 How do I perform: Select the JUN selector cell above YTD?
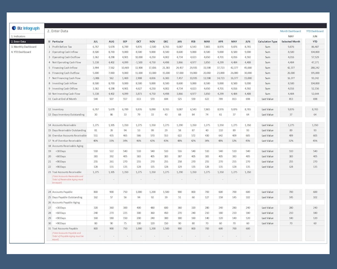tap(315, 36)
